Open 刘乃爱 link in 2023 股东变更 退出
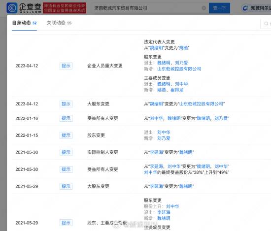 pos(181,63)
